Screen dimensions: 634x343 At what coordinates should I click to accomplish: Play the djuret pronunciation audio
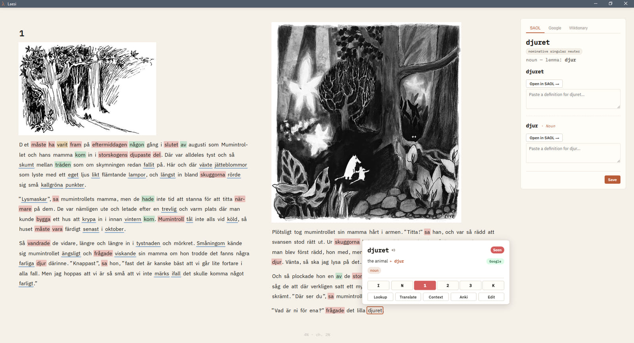coord(393,250)
